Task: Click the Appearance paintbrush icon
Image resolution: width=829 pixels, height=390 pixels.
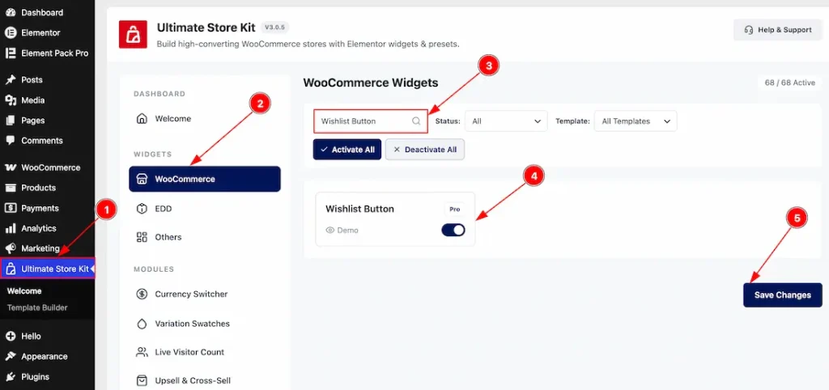Action: coord(10,356)
